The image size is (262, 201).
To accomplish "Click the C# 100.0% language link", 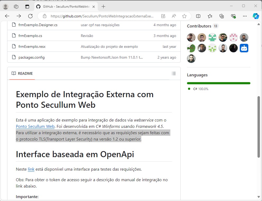I will click(x=201, y=89).
